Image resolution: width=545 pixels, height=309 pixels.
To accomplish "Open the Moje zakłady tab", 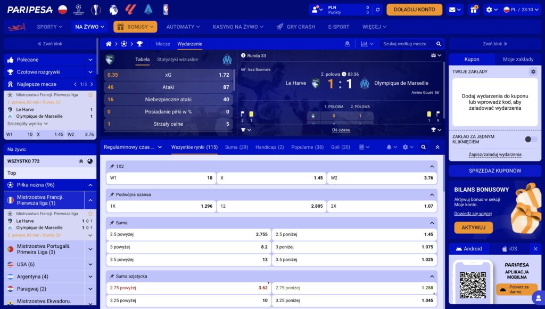I will (x=518, y=60).
